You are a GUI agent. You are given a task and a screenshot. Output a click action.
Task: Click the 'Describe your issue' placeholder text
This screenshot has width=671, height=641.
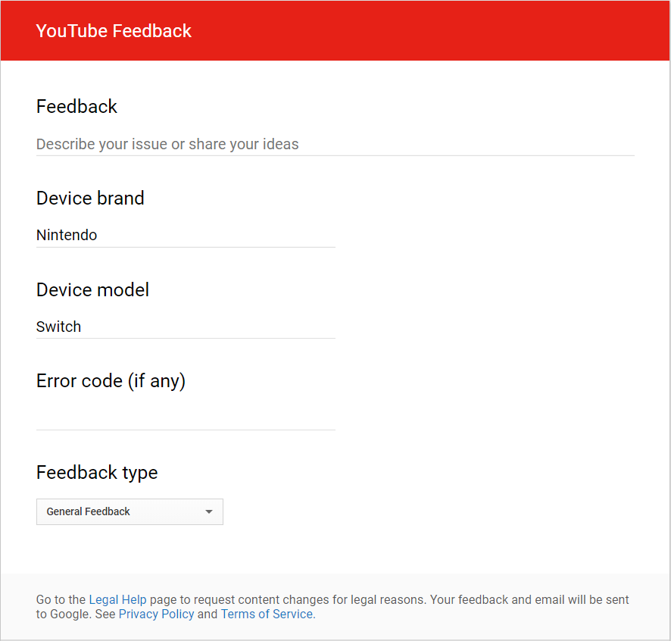167,144
